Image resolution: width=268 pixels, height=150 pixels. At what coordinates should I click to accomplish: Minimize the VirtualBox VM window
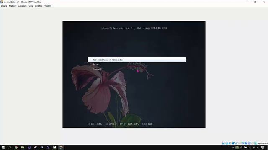click(247, 2)
